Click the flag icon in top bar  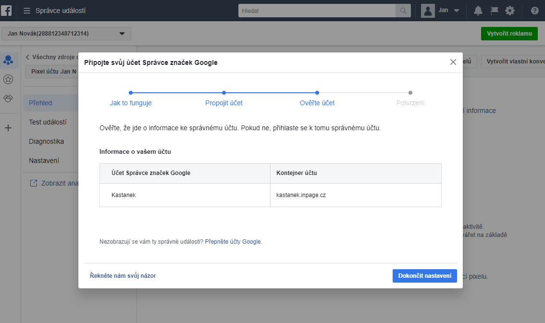(494, 11)
